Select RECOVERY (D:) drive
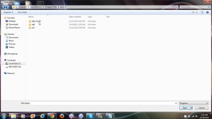This screenshot has height=119, width=212. tap(15, 67)
